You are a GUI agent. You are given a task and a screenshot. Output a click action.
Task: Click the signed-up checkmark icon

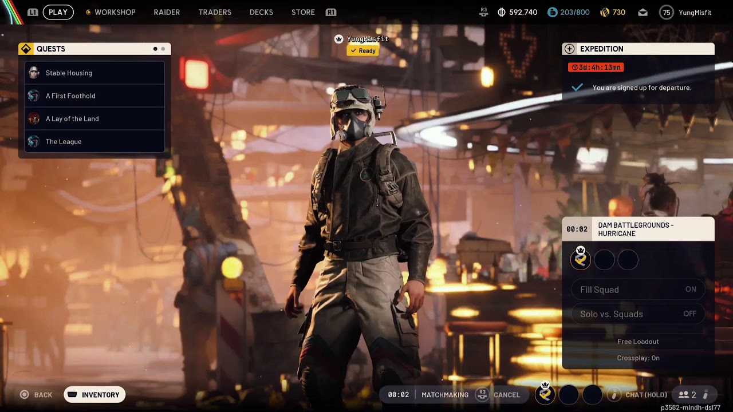tap(577, 87)
